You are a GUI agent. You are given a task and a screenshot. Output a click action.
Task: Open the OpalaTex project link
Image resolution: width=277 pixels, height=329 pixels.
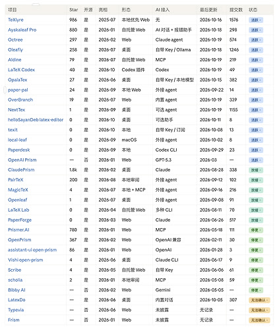(17, 80)
